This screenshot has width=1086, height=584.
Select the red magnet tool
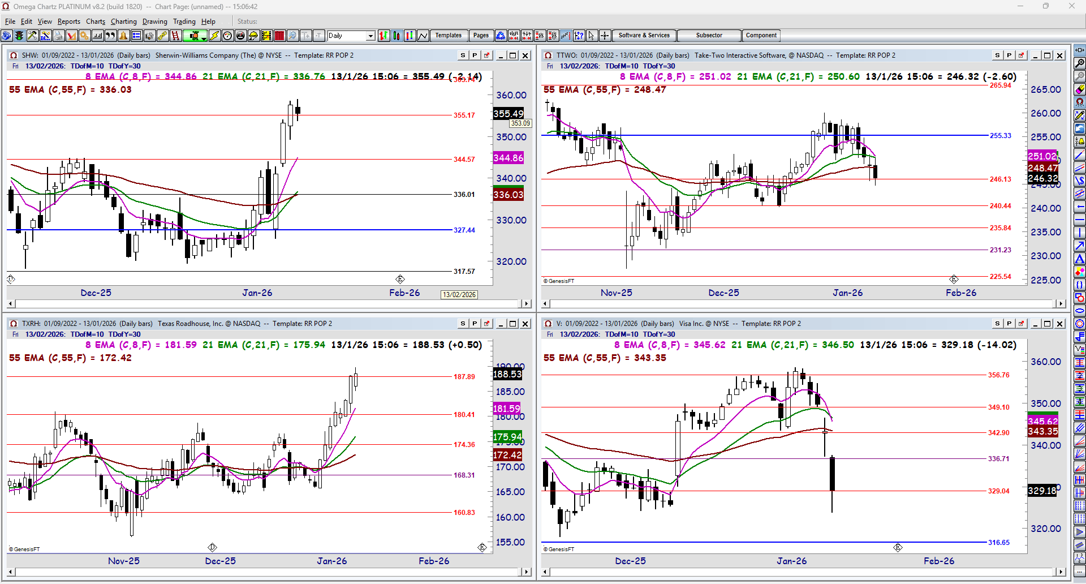1080,102
